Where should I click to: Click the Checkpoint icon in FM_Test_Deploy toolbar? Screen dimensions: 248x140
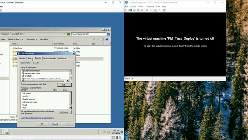(156, 10)
